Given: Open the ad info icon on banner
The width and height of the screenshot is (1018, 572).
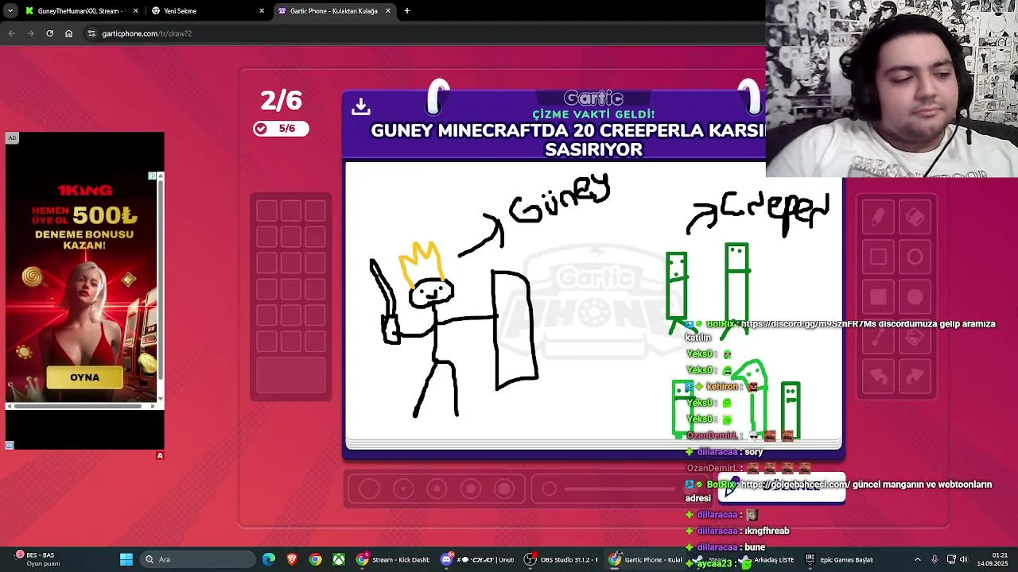Looking at the screenshot, I should click(152, 176).
